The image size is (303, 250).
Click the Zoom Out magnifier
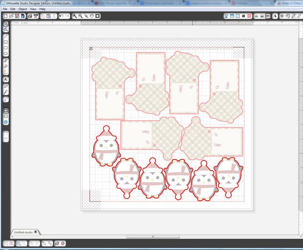pos(80,16)
